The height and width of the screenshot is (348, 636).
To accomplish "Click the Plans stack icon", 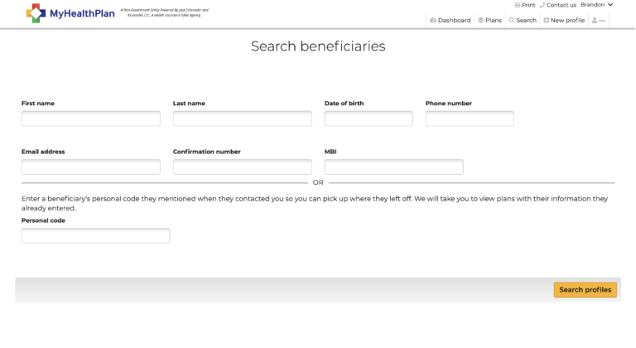I will (x=480, y=21).
